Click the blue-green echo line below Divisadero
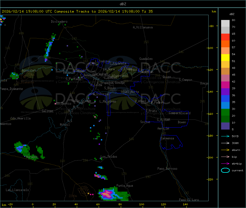Image resolution: width=246 pixels, height=208 pixels. [49, 47]
